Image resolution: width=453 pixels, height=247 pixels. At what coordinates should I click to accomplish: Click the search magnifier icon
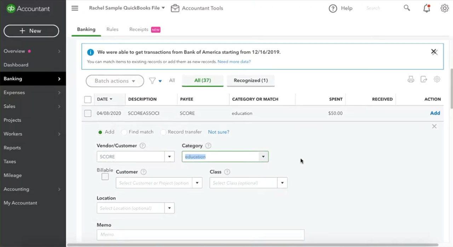[x=407, y=8]
